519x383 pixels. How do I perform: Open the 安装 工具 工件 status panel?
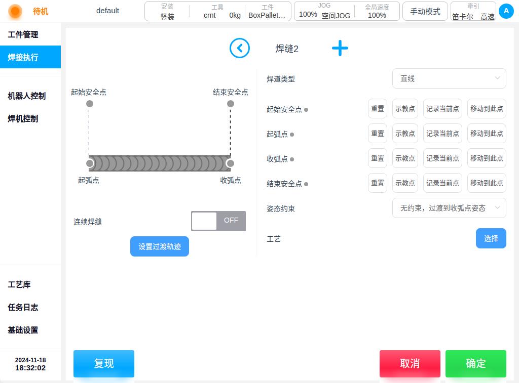pos(218,11)
